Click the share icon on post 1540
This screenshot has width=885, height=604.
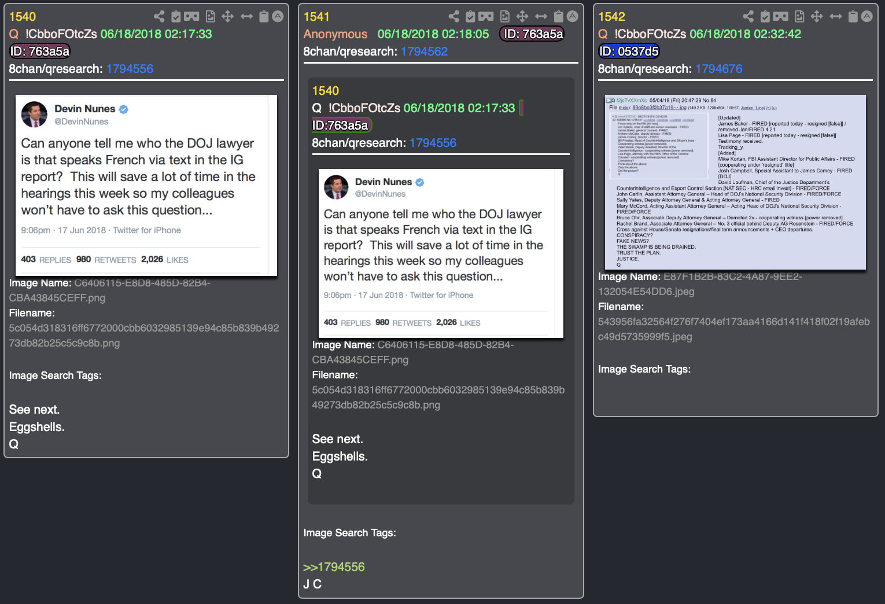(x=159, y=16)
